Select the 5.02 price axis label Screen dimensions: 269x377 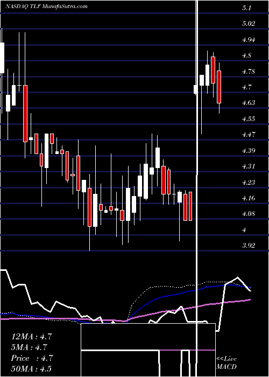pos(249,24)
